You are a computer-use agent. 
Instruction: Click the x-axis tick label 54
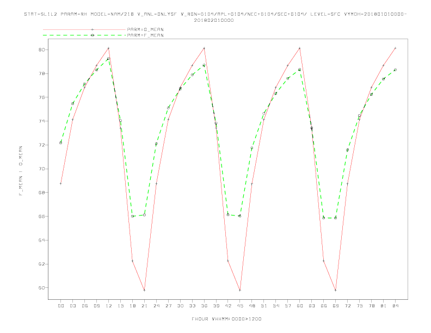[276, 306]
